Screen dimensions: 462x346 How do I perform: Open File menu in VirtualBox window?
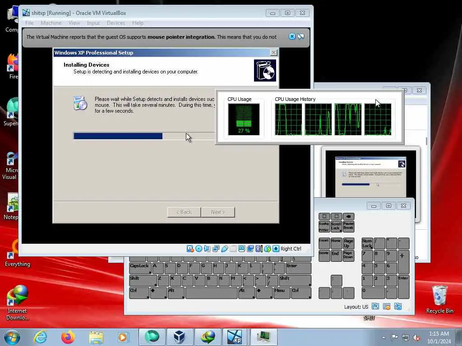[29, 23]
